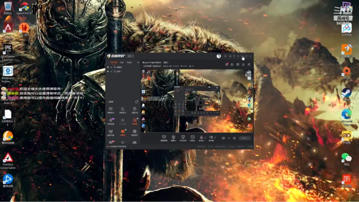Screen dimensions: 359x202
Task: Open the orange highlighted tool in third toolbox row
Action: (123, 133)
